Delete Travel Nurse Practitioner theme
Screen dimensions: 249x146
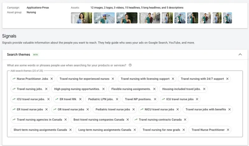228,130
